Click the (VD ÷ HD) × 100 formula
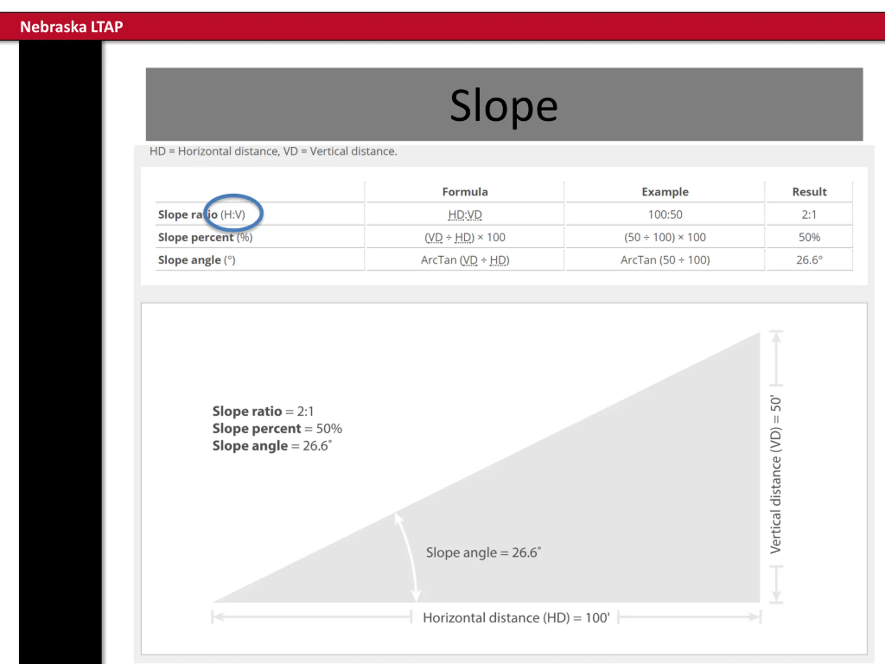This screenshot has width=885, height=664. pyautogui.click(x=465, y=237)
